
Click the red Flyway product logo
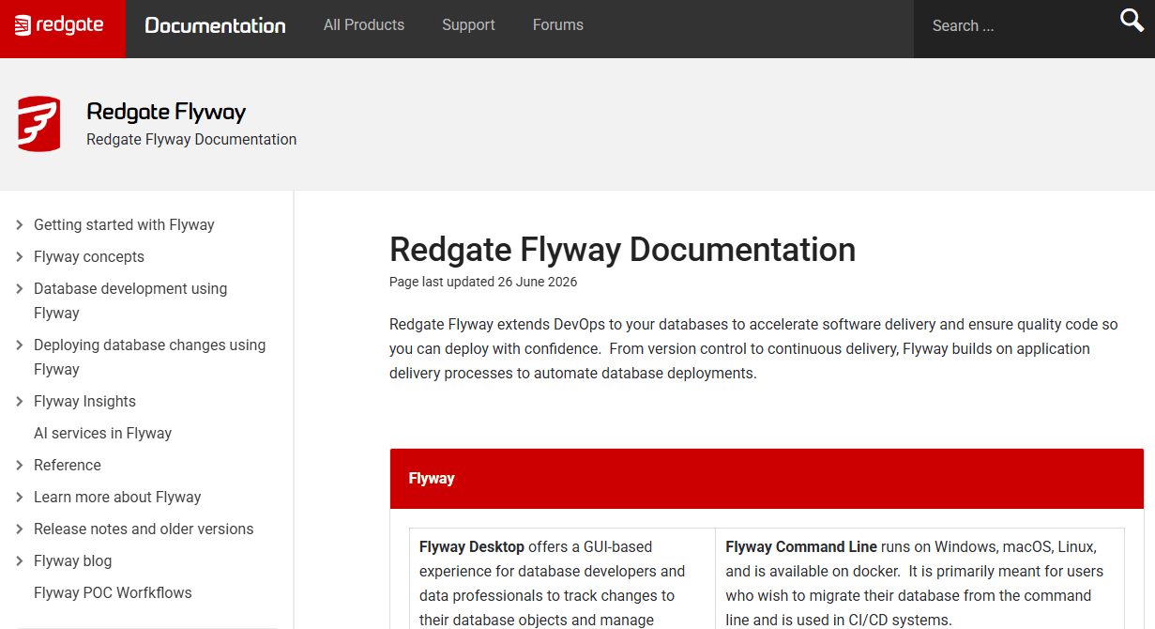point(38,123)
